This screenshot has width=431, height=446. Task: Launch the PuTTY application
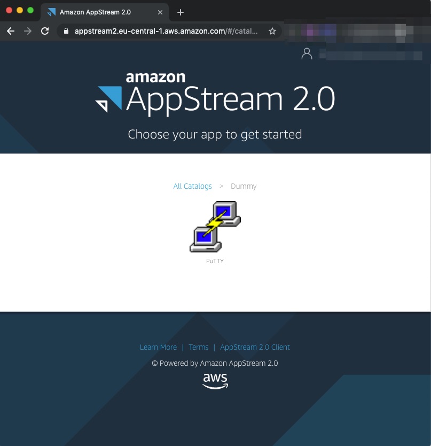[x=215, y=226]
